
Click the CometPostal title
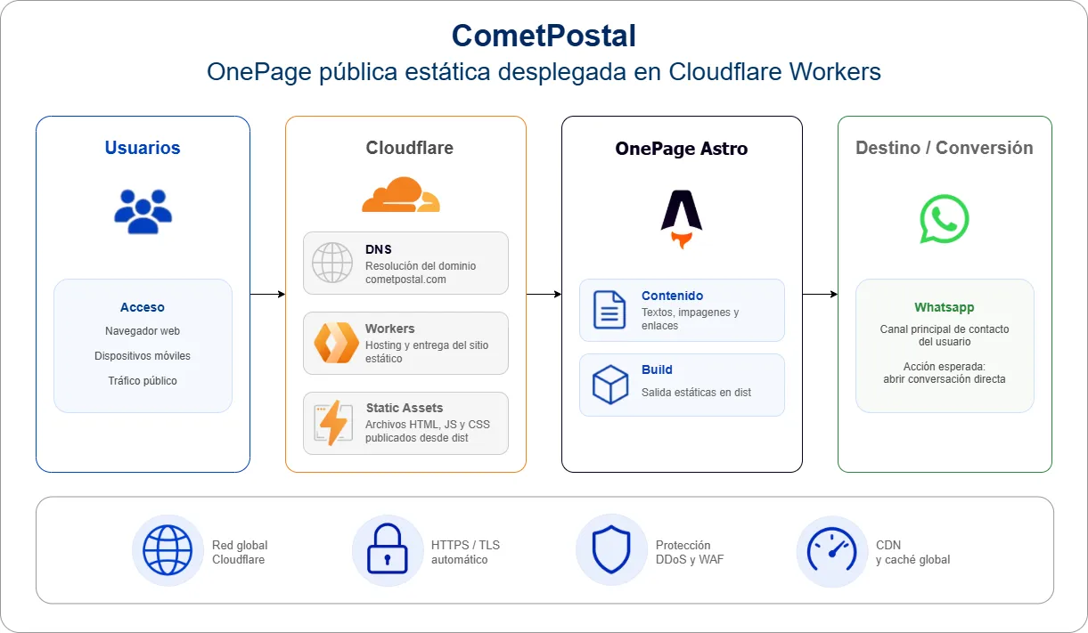click(x=544, y=36)
